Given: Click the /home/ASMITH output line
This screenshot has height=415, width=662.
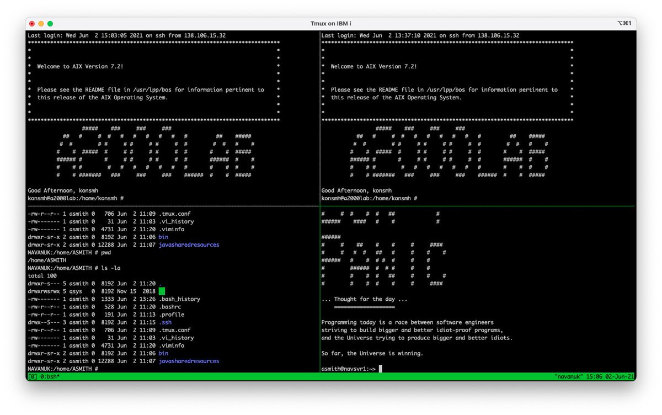Looking at the screenshot, I should (x=47, y=260).
